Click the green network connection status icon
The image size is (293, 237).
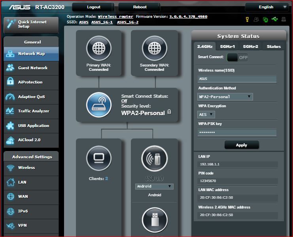pyautogui.click(x=265, y=19)
